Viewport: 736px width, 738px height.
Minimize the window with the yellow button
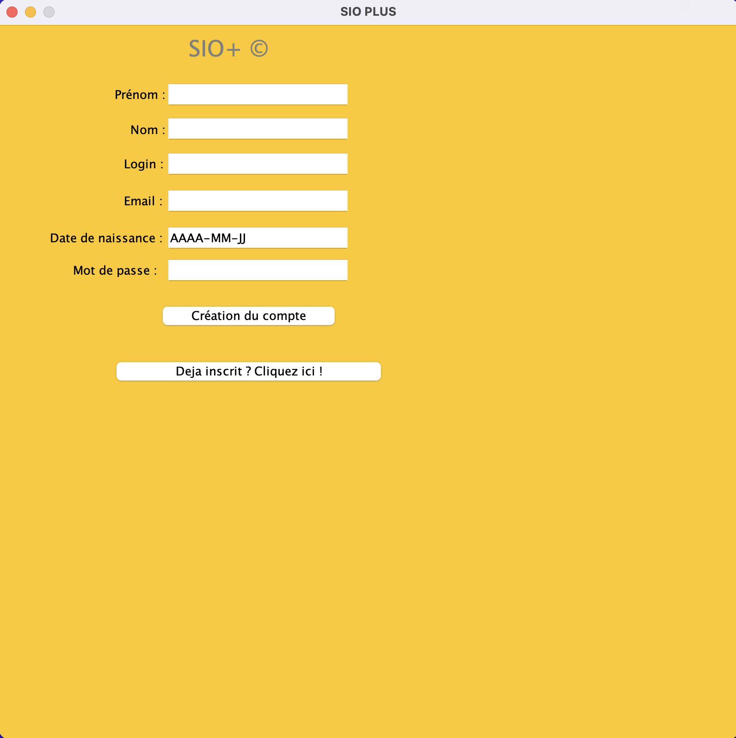click(x=31, y=12)
